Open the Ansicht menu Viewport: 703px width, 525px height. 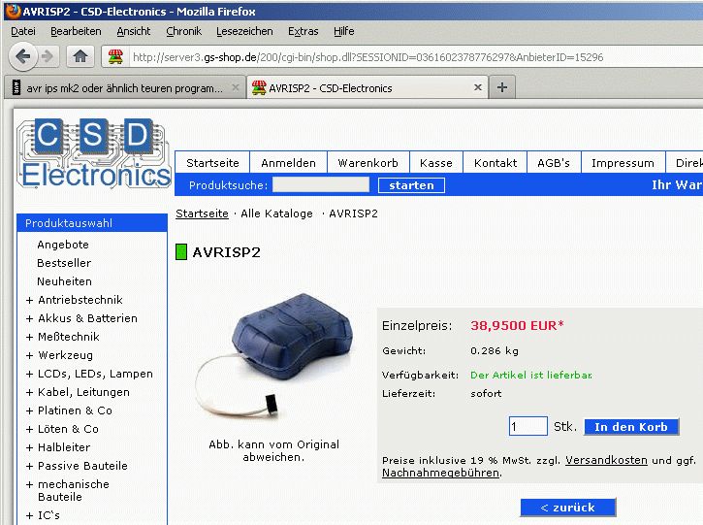click(134, 31)
